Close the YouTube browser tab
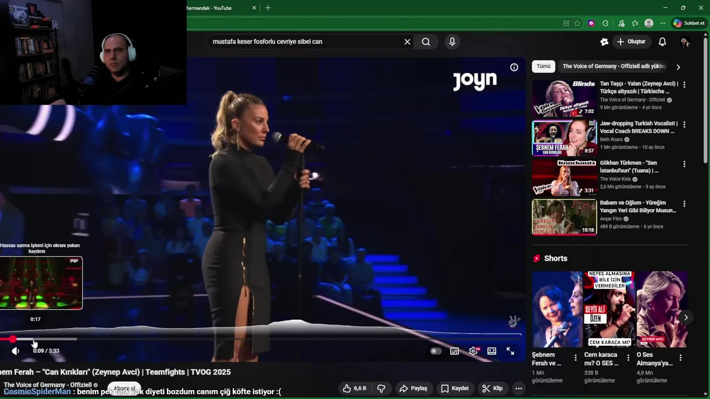 [x=254, y=8]
